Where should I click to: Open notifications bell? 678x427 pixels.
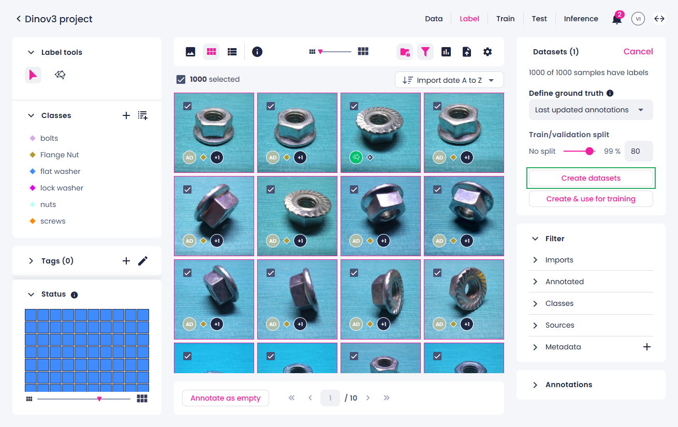click(x=616, y=19)
